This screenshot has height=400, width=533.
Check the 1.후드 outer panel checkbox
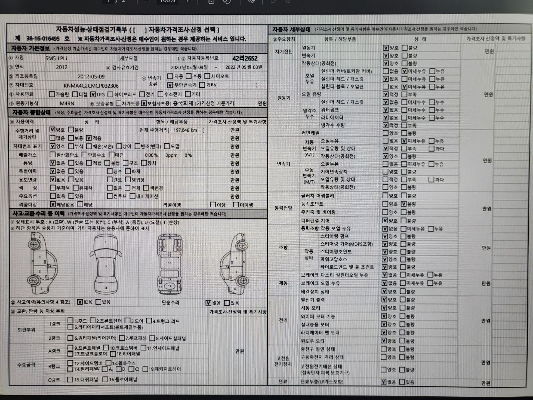coord(70,321)
